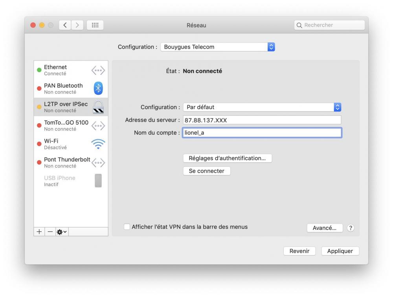
Task: Click the Appliquer button
Action: [x=340, y=251]
